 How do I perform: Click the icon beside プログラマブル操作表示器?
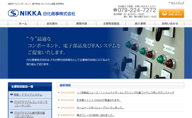(x=12, y=113)
